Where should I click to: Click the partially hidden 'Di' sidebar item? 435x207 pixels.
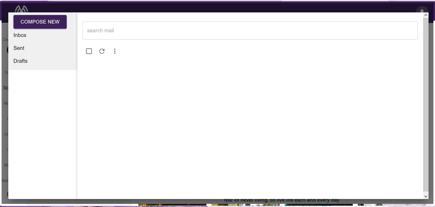[x=6, y=73]
